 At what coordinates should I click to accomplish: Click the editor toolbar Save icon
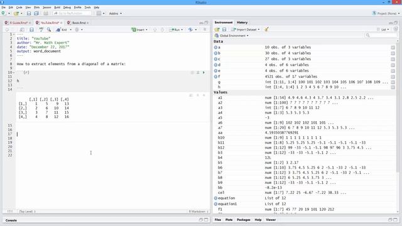(x=31, y=30)
